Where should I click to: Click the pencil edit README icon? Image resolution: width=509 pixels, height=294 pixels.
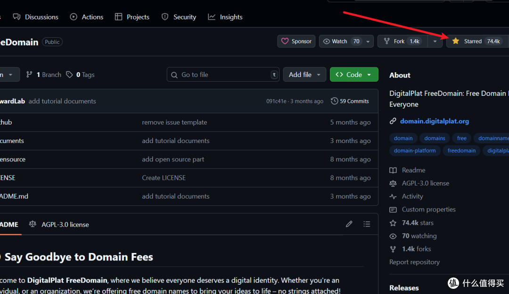[x=349, y=224]
